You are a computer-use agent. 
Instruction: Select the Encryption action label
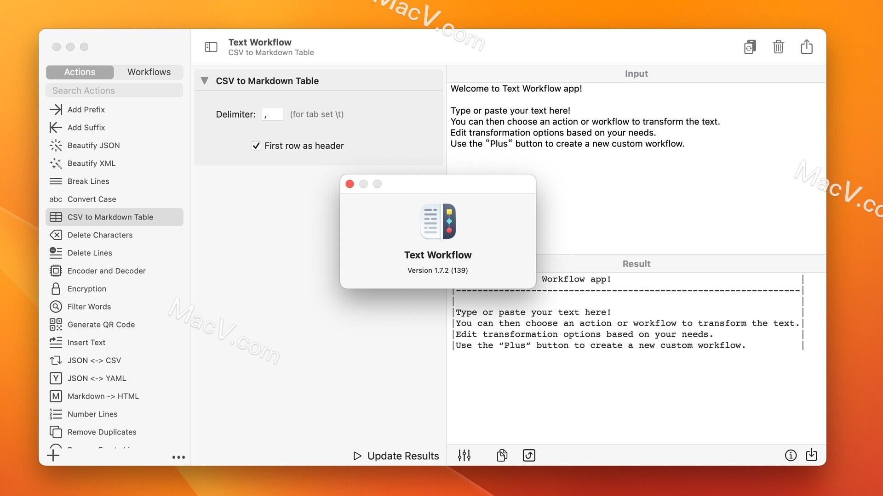coord(87,288)
